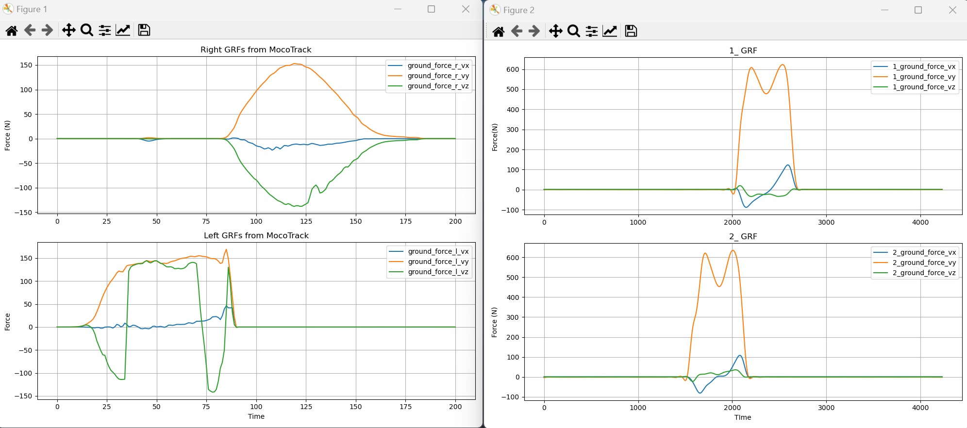The height and width of the screenshot is (428, 967).
Task: Click Home icon in Figure 2 toolbar
Action: point(499,32)
